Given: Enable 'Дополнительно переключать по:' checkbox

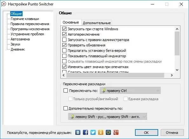Looking at the screenshot, I should tap(65, 108).
